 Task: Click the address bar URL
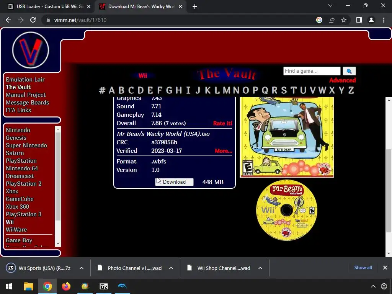80,20
